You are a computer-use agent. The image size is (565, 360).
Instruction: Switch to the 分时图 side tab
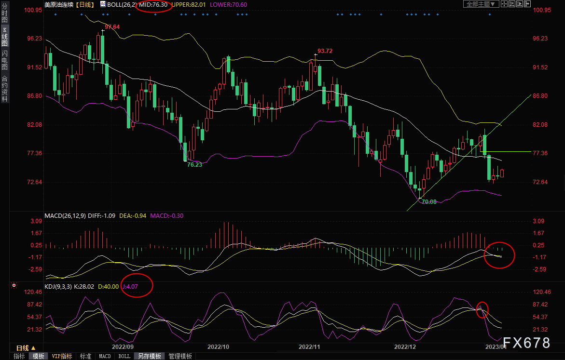pyautogui.click(x=5, y=13)
